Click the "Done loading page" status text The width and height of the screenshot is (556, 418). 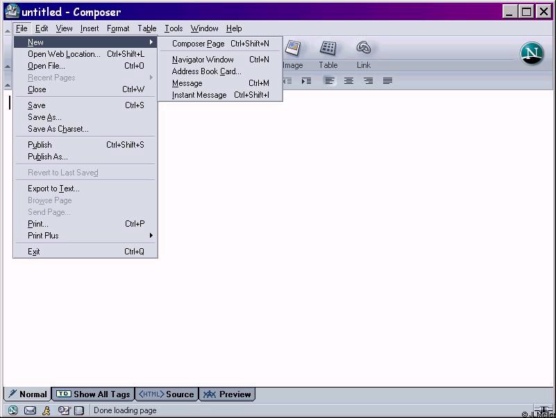[x=125, y=410]
